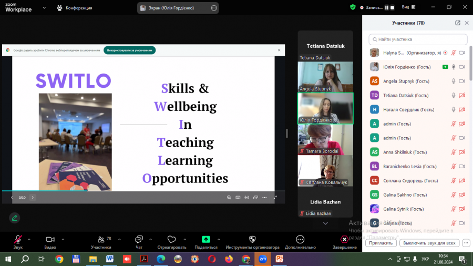Click Baranichenko Lesia's camera icon
473x266 pixels.
click(x=462, y=166)
